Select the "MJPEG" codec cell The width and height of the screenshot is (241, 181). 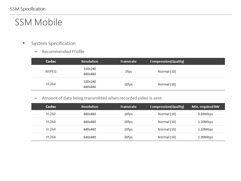pyautogui.click(x=51, y=71)
